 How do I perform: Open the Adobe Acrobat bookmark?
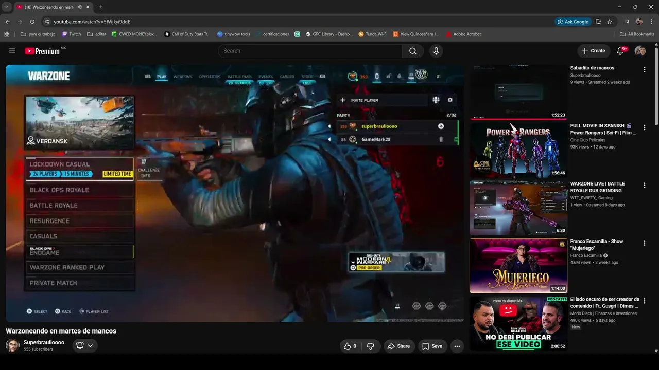(x=463, y=34)
